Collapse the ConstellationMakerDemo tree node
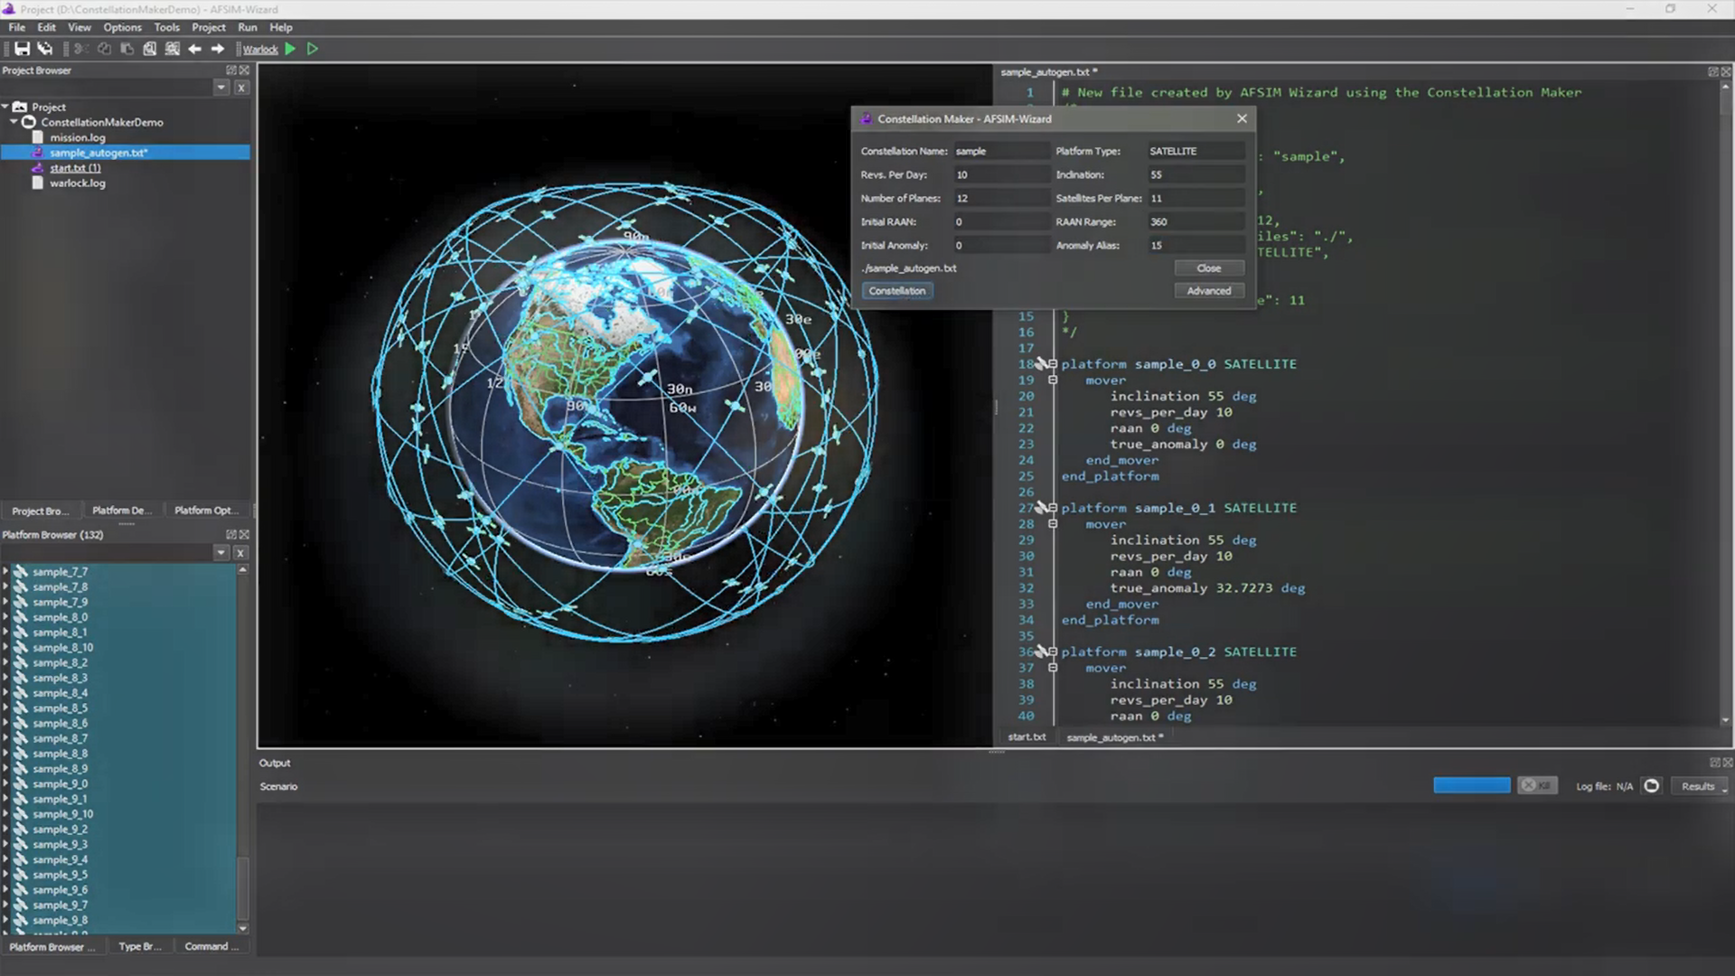This screenshot has height=976, width=1735. 14,122
